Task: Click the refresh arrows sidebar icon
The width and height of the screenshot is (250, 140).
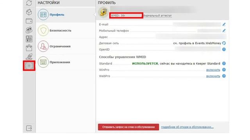Action: tap(29, 3)
